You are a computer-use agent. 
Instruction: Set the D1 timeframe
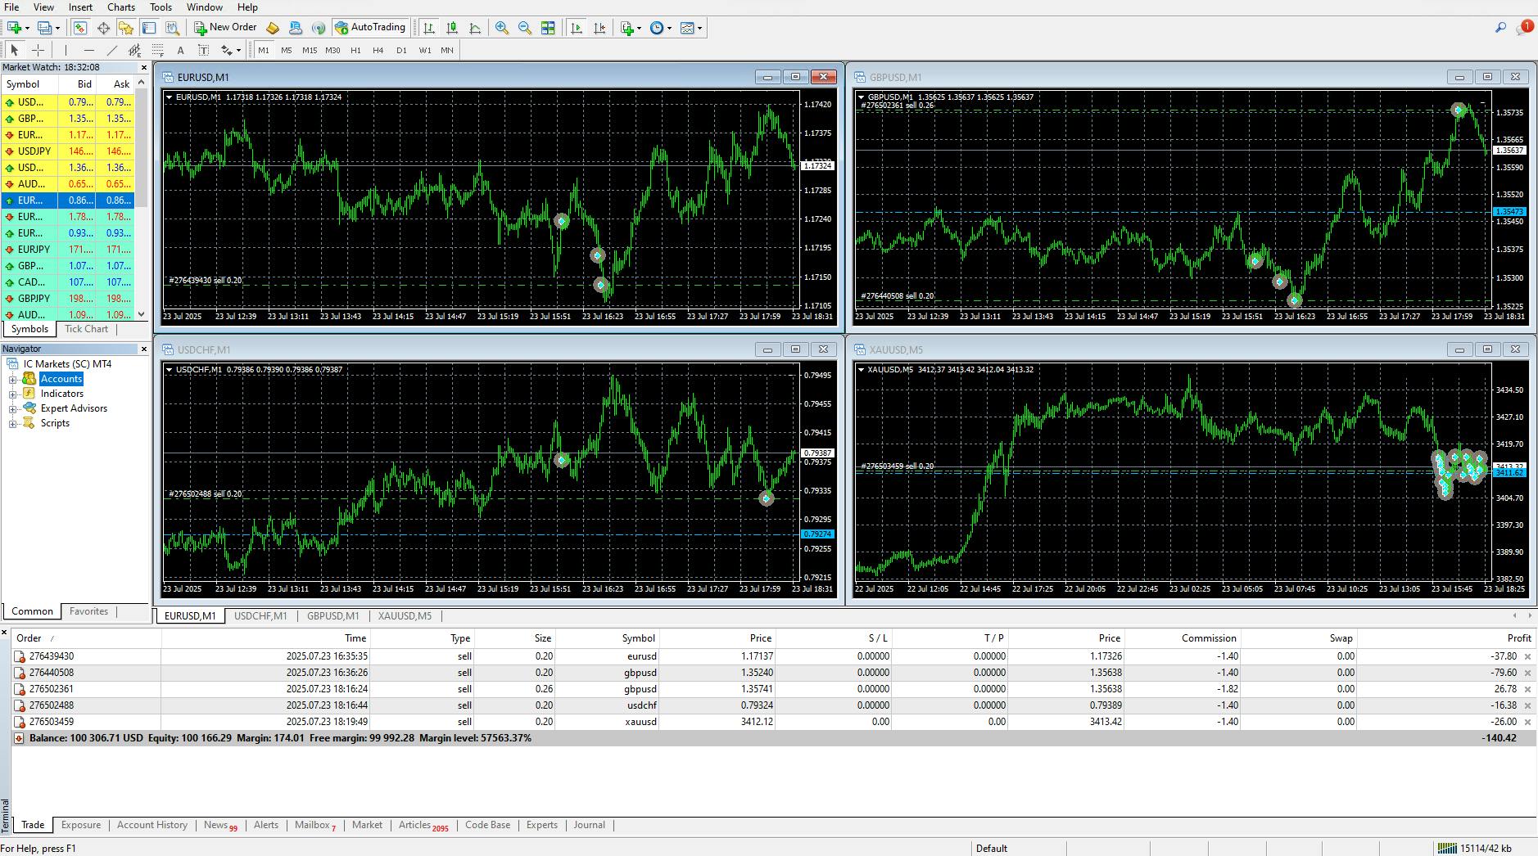[x=401, y=50]
